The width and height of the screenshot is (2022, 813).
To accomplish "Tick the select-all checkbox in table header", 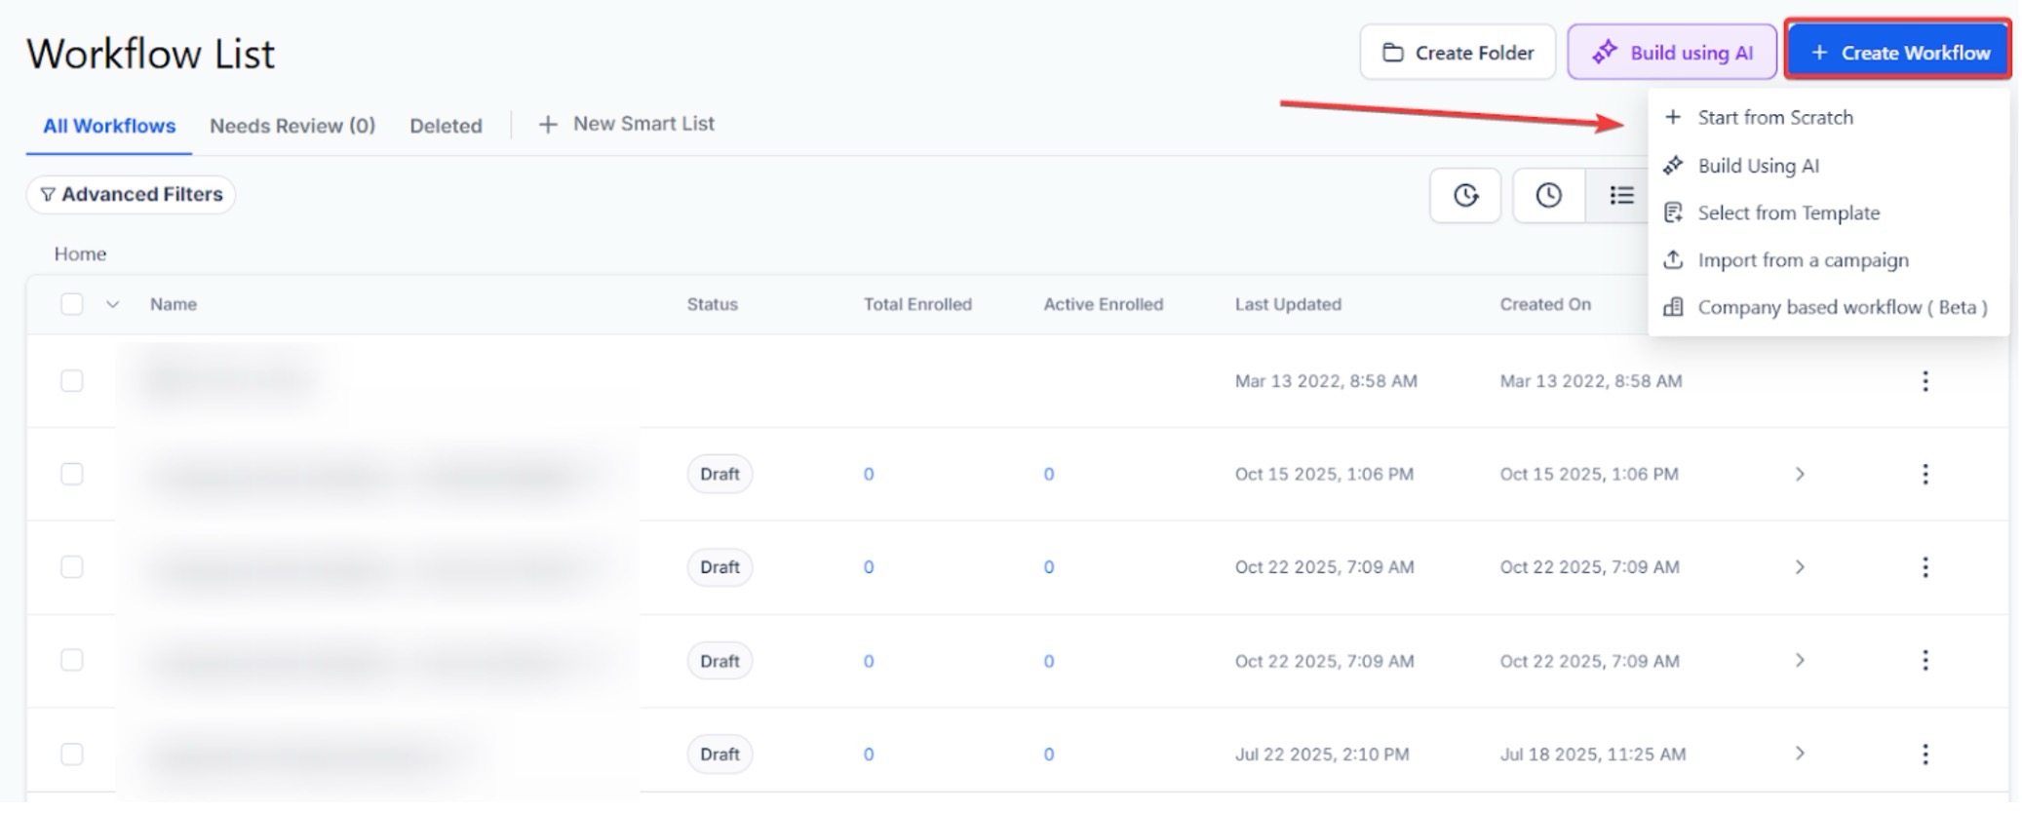I will (x=72, y=304).
